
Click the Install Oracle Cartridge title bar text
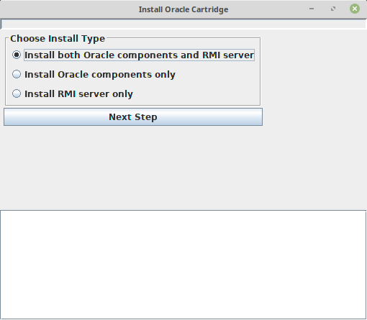coord(183,9)
